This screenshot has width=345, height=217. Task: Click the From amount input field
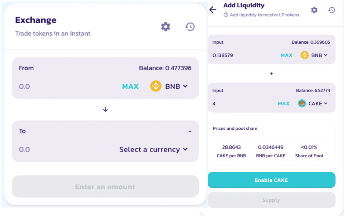55,86
